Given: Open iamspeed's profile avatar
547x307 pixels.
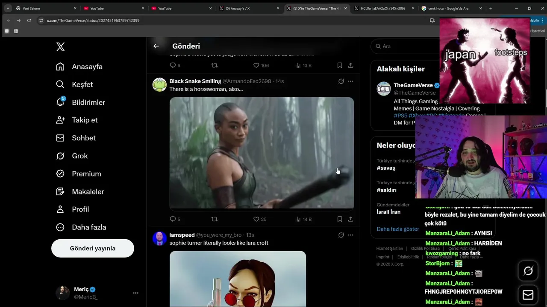Looking at the screenshot, I should [159, 239].
